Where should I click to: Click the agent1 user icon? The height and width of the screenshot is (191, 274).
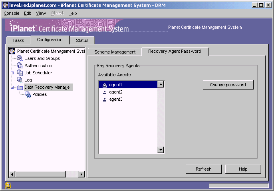tap(105, 85)
